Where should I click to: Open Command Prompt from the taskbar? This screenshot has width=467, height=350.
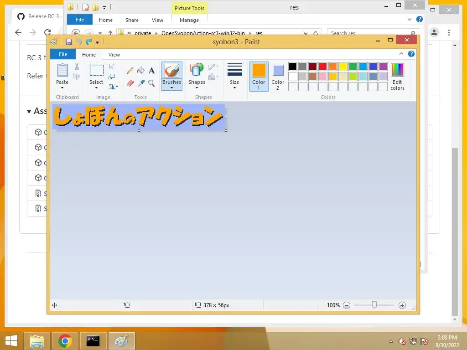93,341
